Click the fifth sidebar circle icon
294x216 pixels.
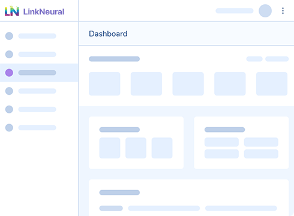pos(9,109)
